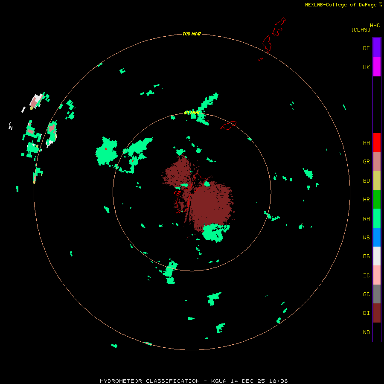Click the WS legend label text

pyautogui.click(x=366, y=238)
